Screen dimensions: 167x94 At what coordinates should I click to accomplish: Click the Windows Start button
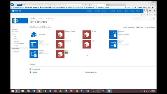pyautogui.click(x=13, y=91)
